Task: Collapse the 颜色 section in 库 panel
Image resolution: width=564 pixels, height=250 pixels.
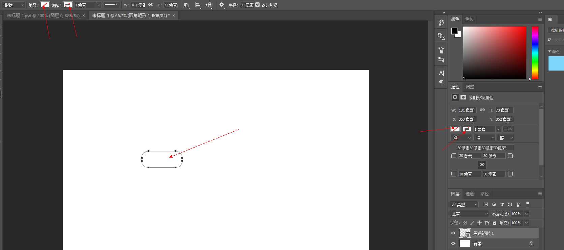Action: point(550,51)
